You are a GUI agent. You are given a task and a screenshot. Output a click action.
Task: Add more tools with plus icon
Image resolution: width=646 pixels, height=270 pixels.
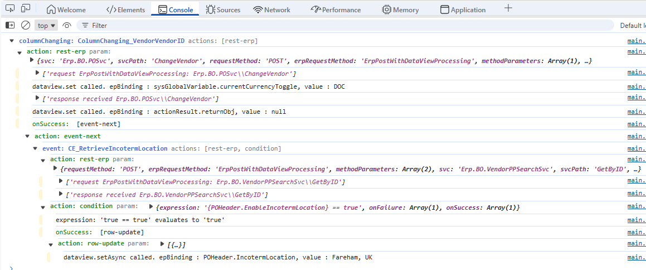[x=508, y=9]
